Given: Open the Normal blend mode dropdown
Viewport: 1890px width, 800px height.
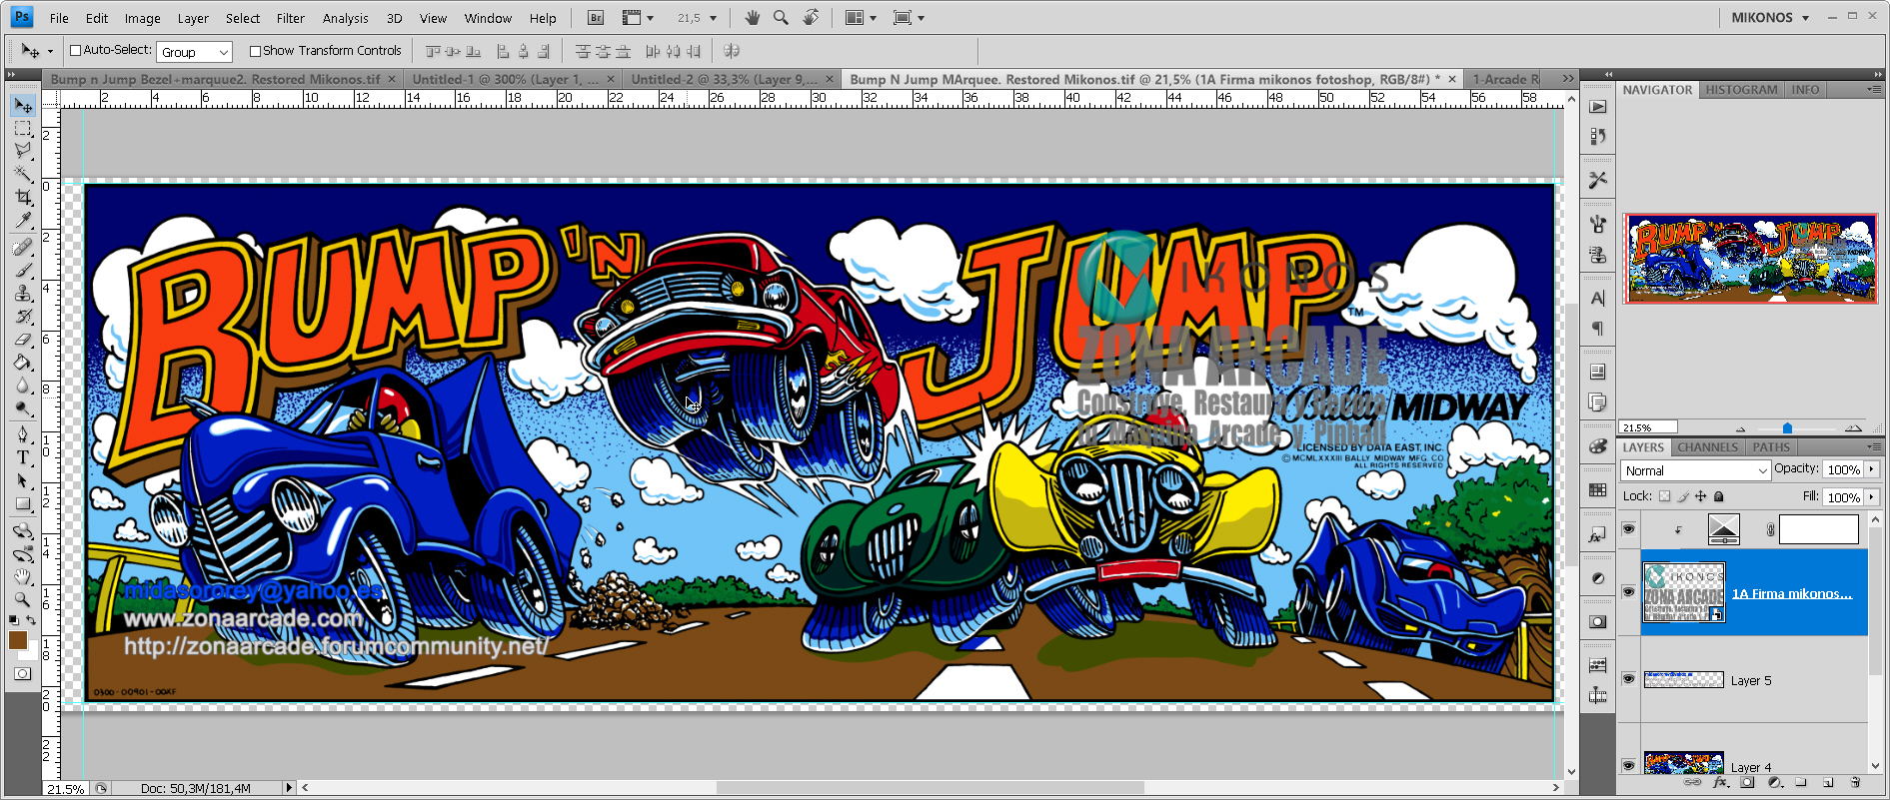Looking at the screenshot, I should point(1695,470).
